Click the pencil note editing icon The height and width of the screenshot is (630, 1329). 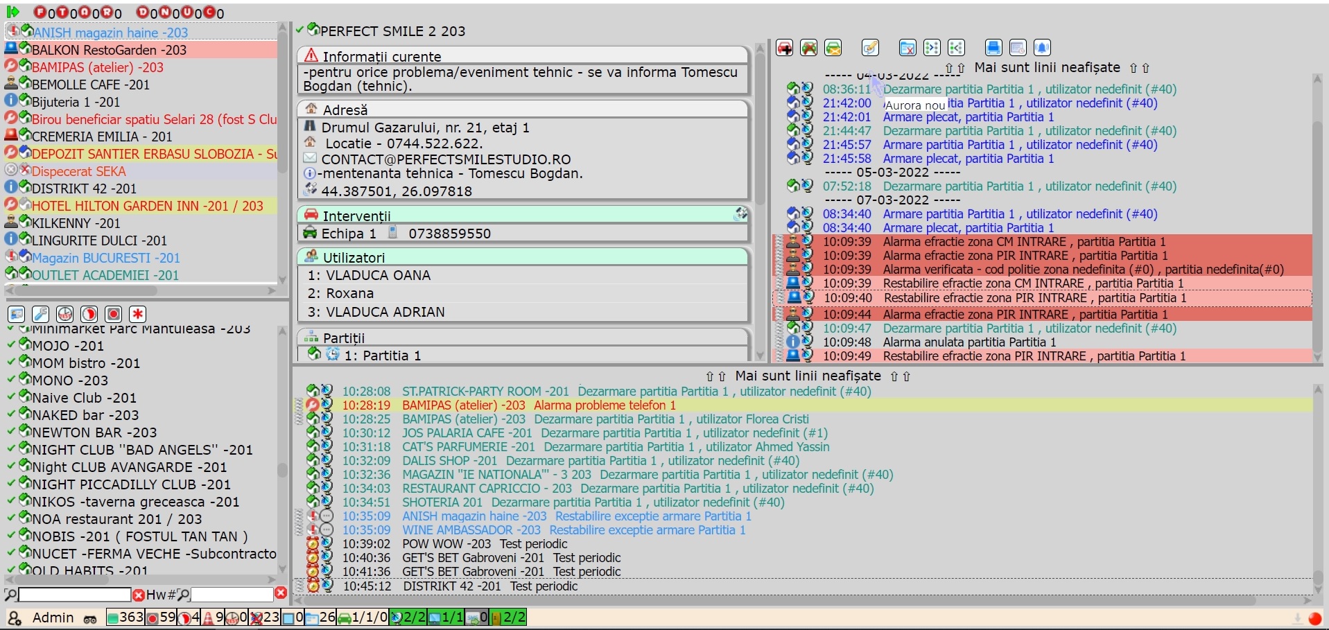(870, 48)
